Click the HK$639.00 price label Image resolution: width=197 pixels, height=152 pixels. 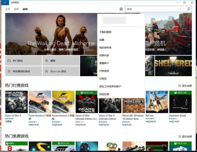(57, 125)
